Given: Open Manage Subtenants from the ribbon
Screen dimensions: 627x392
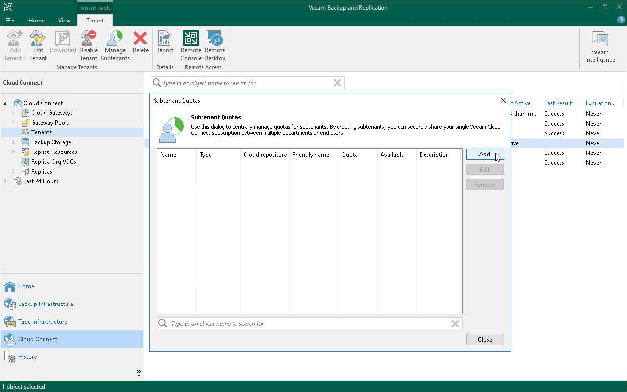Looking at the screenshot, I should click(115, 45).
